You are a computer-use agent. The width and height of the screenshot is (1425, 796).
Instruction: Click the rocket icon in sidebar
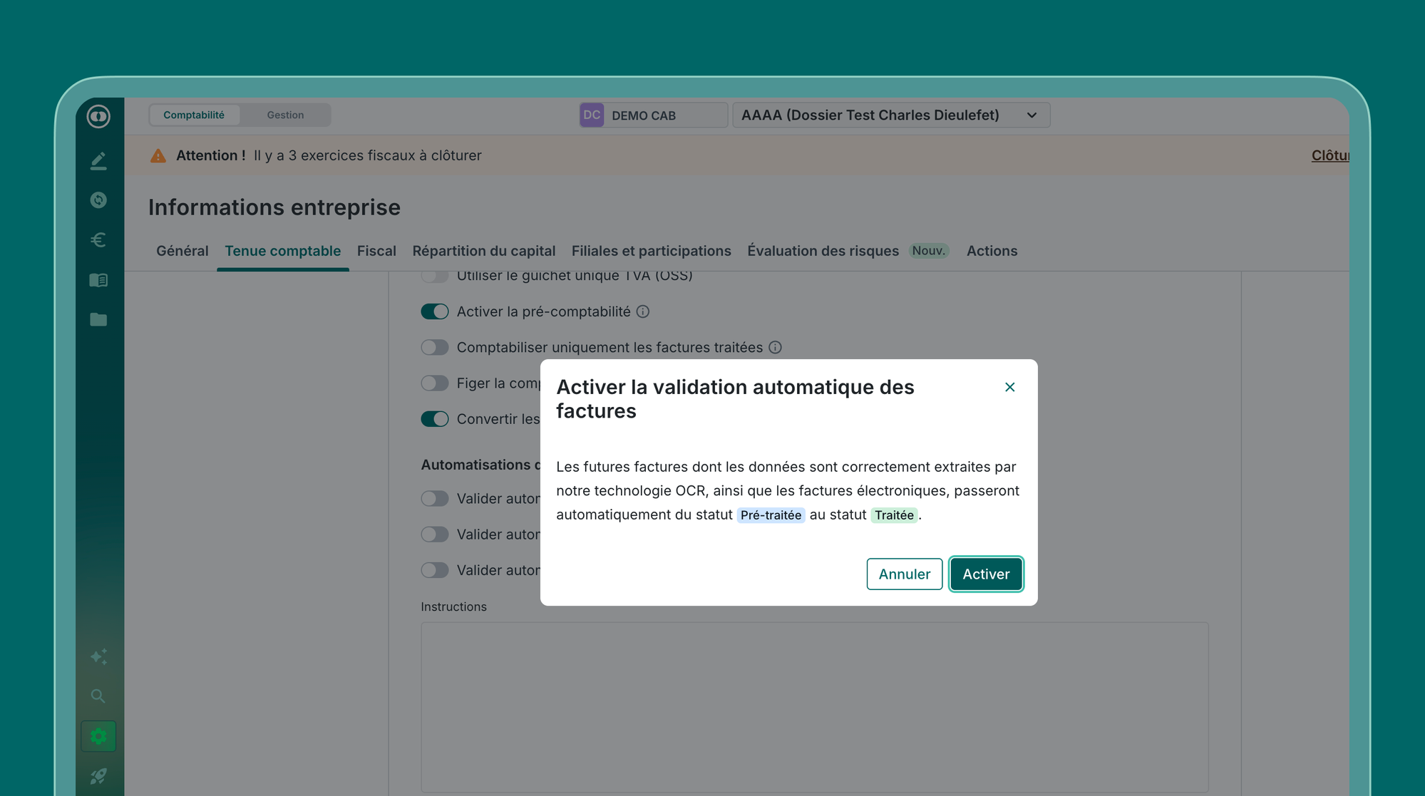point(98,776)
